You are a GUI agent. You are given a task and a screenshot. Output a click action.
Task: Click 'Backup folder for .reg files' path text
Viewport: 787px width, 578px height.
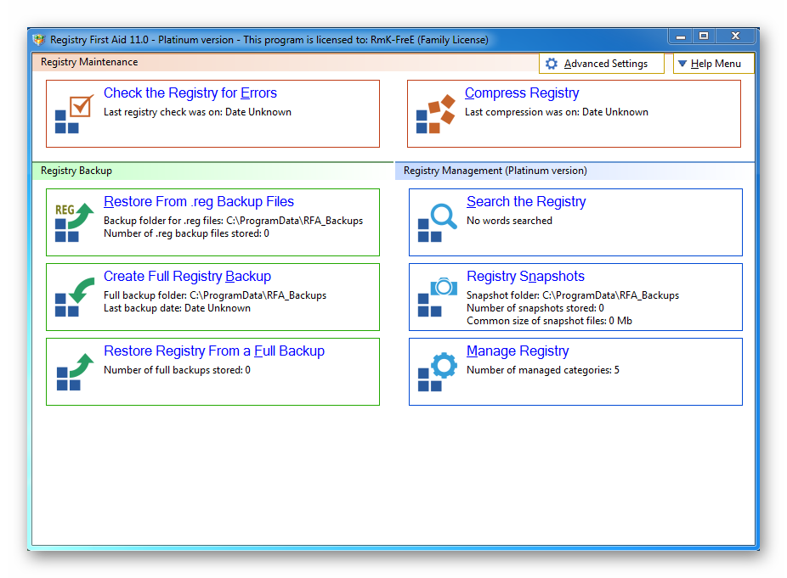[x=234, y=221]
